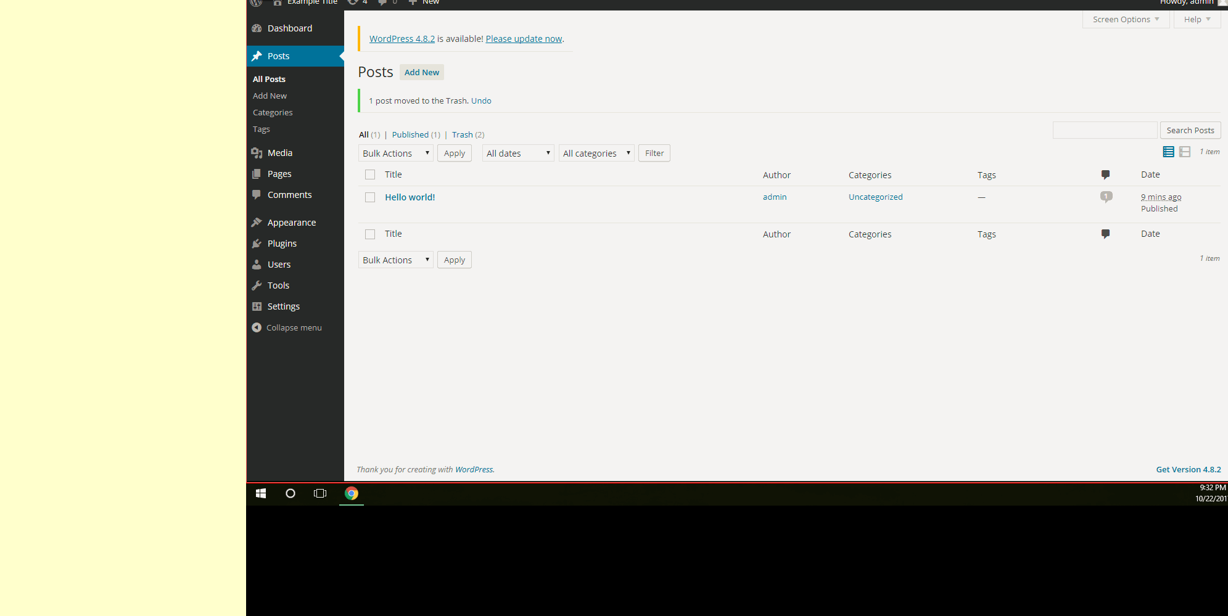This screenshot has width=1228, height=616.
Task: Undo moving the post to Trash
Action: click(x=481, y=101)
